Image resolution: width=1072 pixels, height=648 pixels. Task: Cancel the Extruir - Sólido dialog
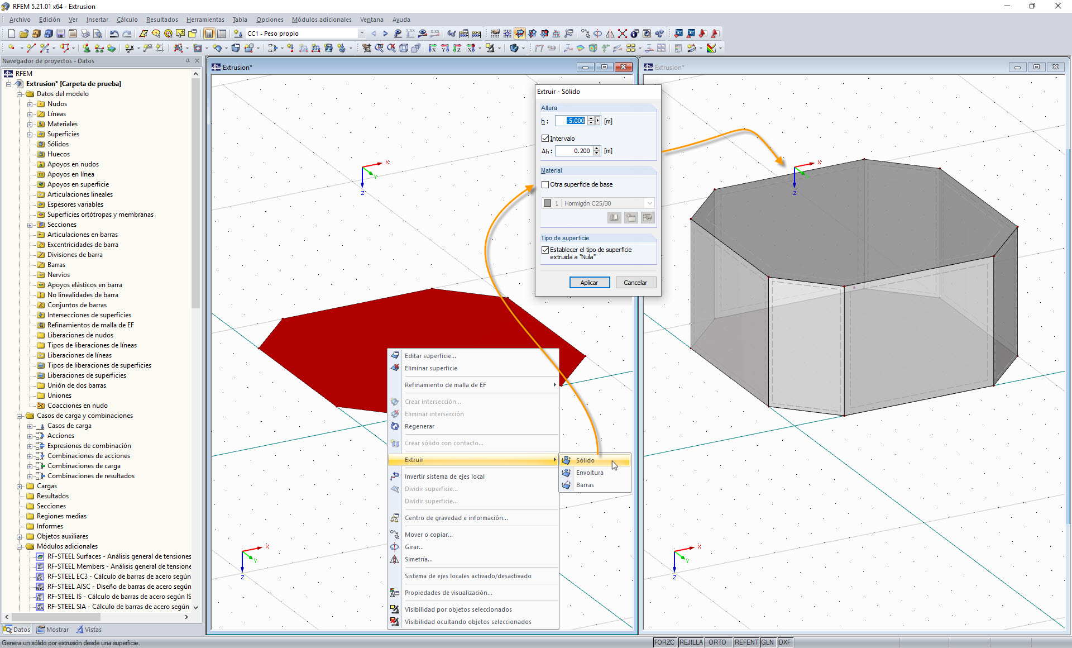(636, 282)
